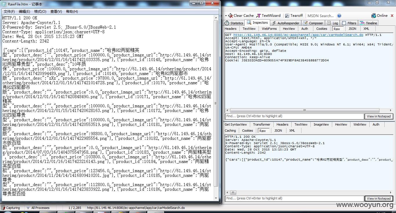This screenshot has height=213, width=396.
Task: Open the Transformer response tab
Action: (x=261, y=124)
